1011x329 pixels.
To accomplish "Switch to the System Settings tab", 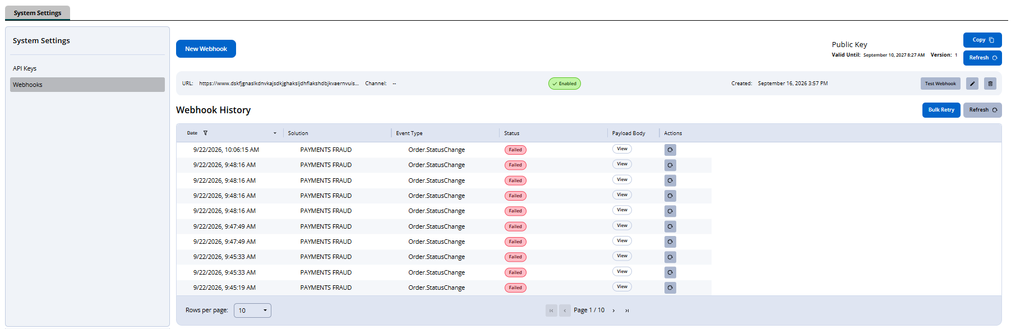I will (x=38, y=13).
